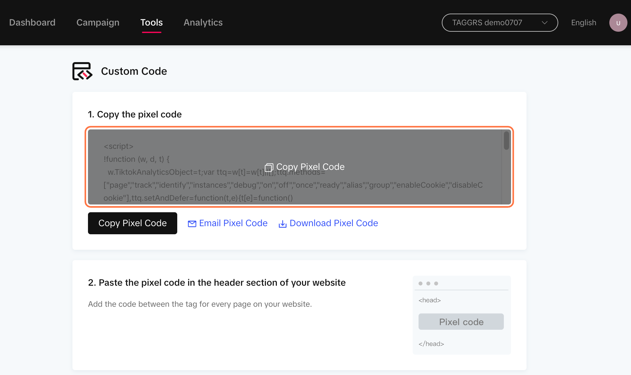Screen dimensions: 631x375
Task: Open the English language selector dropdown
Action: point(583,22)
